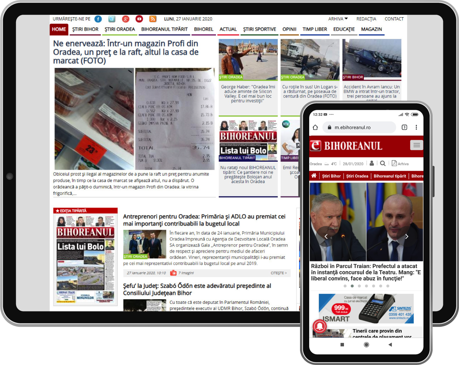Open the Avram Iancu BMW accident thumbnail

(372, 59)
